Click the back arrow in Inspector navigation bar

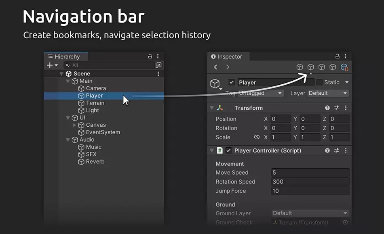pyautogui.click(x=215, y=67)
